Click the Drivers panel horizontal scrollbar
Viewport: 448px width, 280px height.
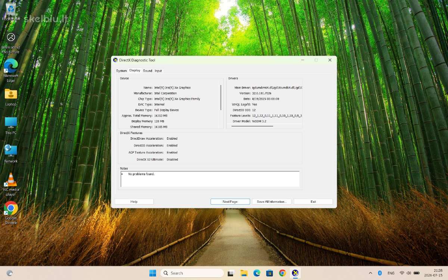point(252,126)
